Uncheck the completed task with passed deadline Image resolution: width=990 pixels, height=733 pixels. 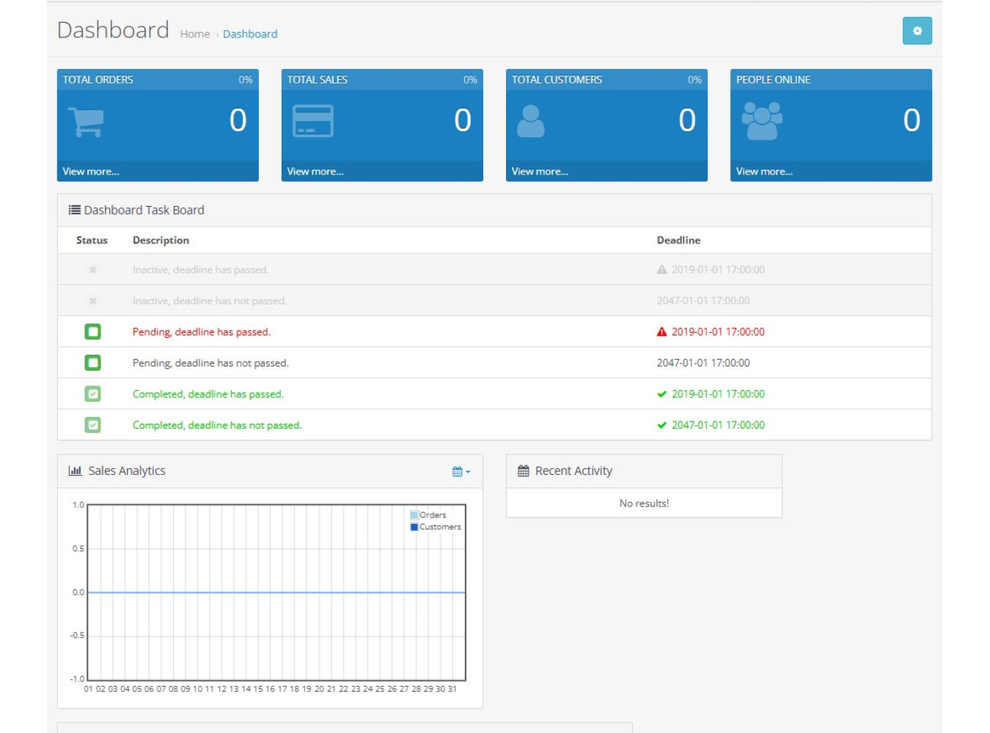pos(92,394)
